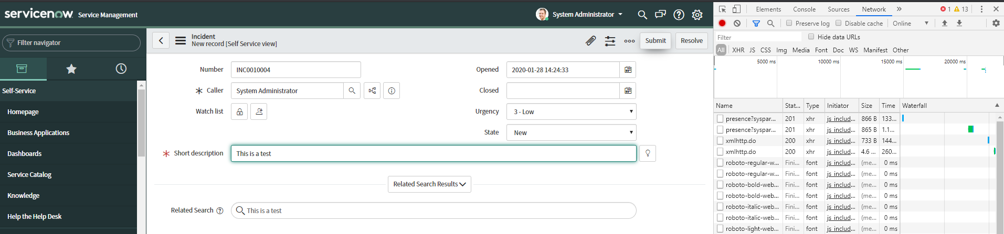Open the Favorites star tab in navigator
Image resolution: width=1004 pixels, height=234 pixels.
tap(71, 69)
